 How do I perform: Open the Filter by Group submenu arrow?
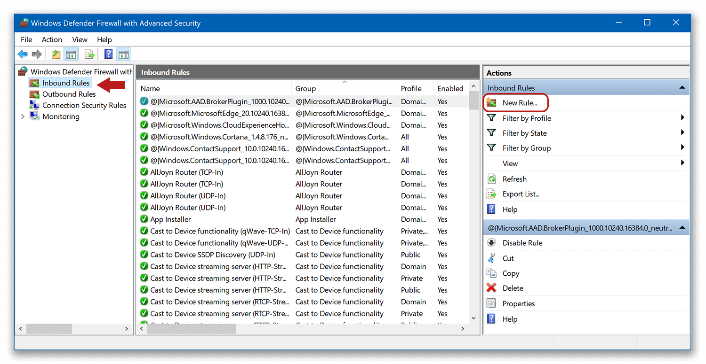[682, 148]
